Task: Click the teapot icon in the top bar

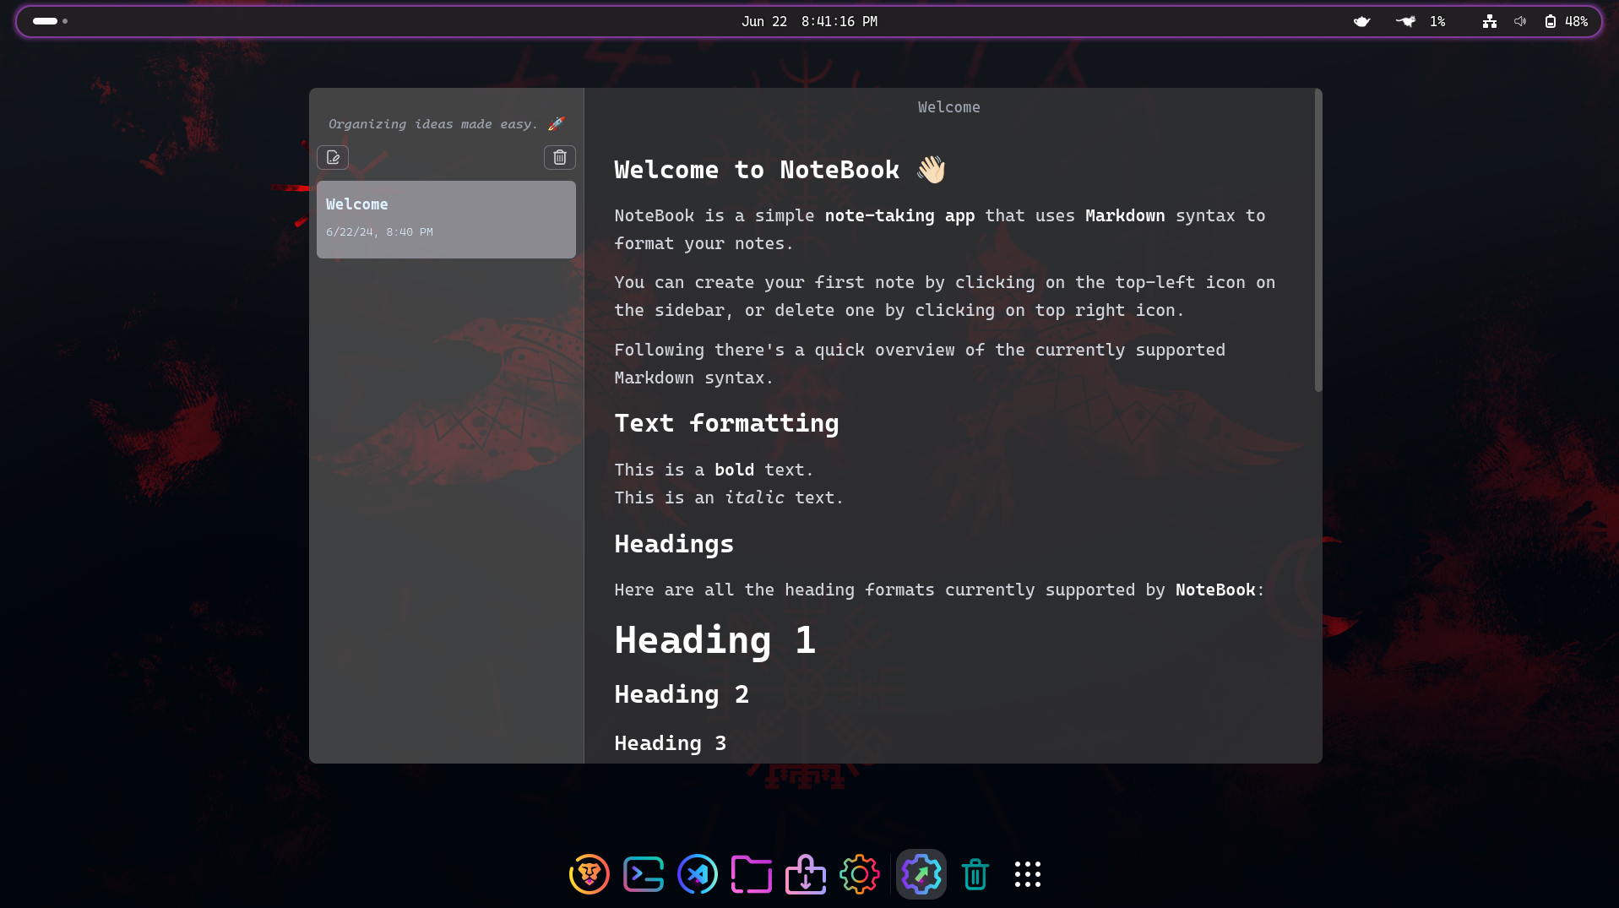Action: coord(1361,21)
